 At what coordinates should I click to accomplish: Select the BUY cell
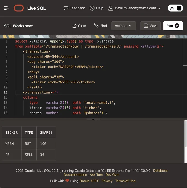click(29, 144)
